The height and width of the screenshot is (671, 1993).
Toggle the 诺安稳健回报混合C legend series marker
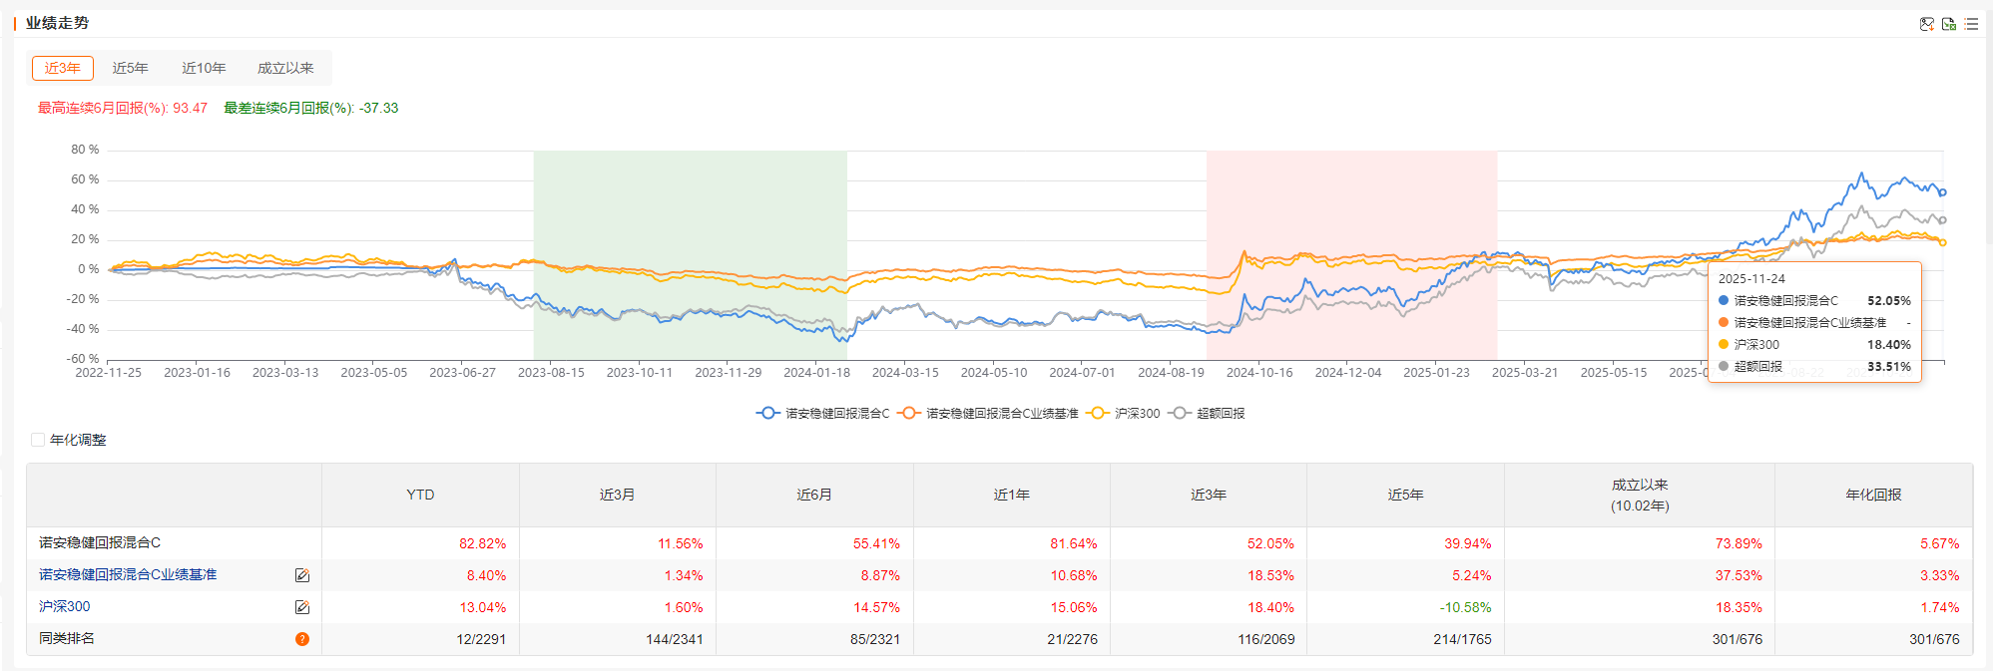pyautogui.click(x=767, y=413)
